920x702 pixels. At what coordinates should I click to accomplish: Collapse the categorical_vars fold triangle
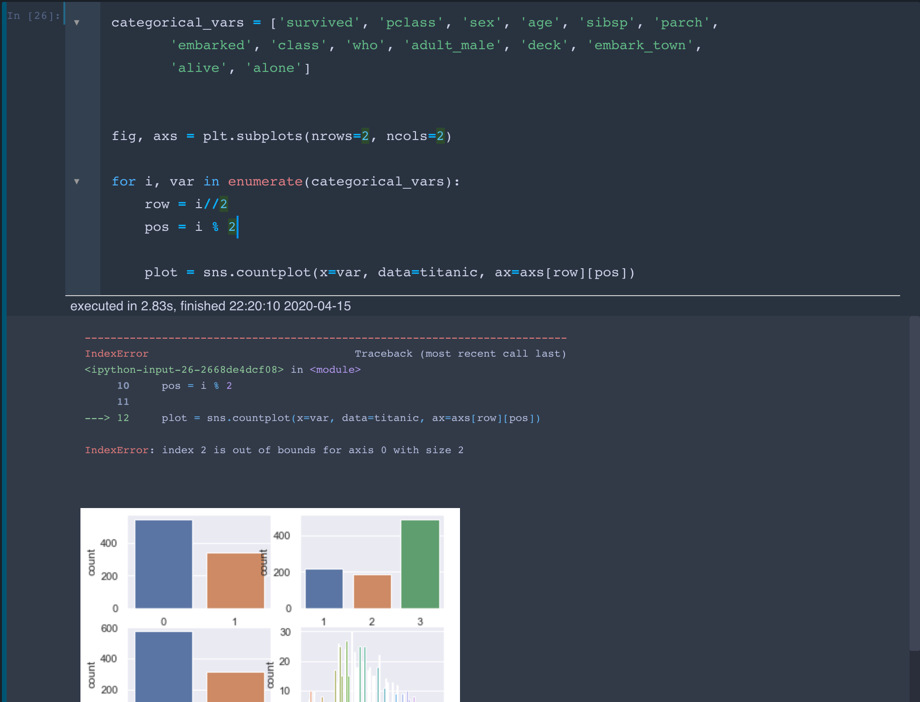click(77, 23)
